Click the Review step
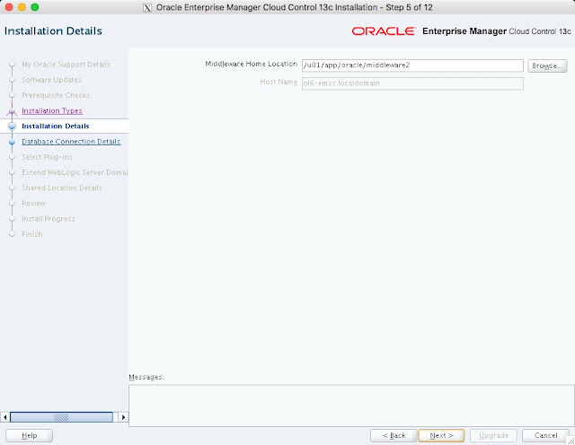 click(34, 204)
